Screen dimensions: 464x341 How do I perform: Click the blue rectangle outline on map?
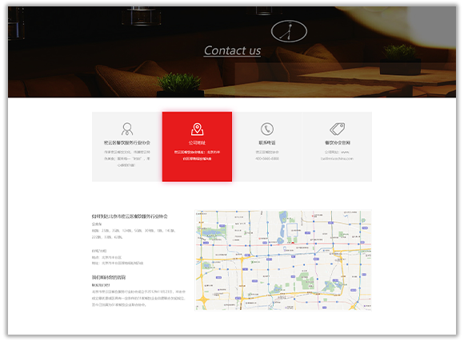[292, 229]
